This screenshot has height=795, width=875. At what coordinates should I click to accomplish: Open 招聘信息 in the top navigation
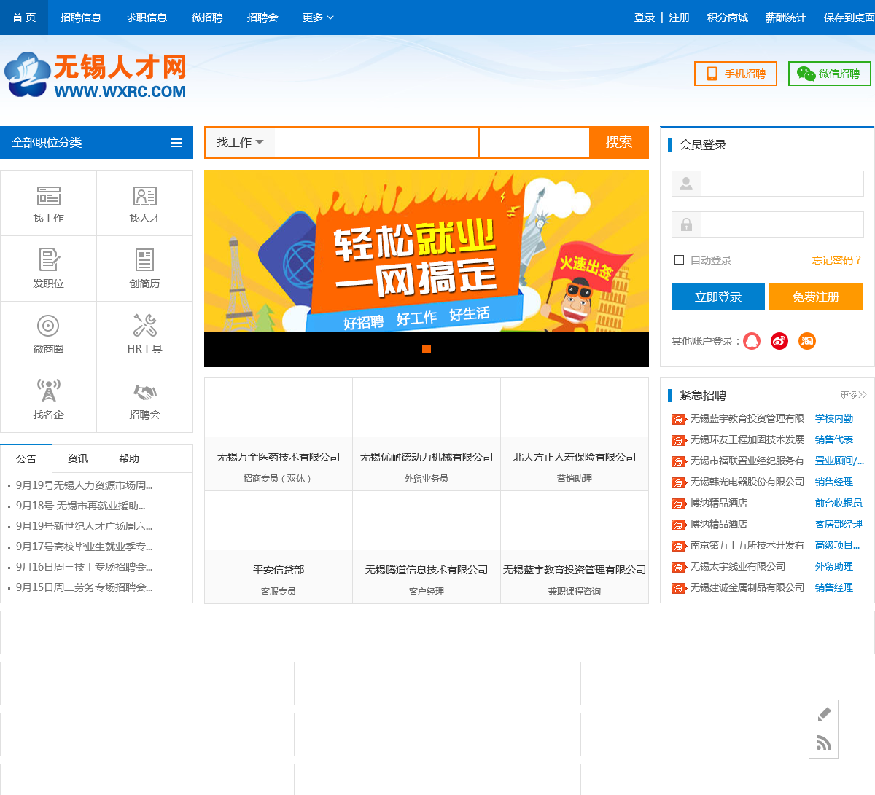[x=81, y=17]
